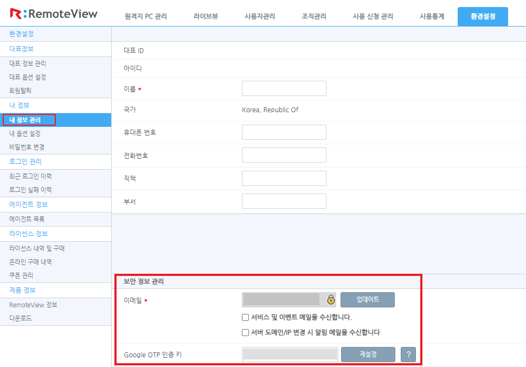The width and height of the screenshot is (526, 367).
Task: Click the question mark help button
Action: 408,354
